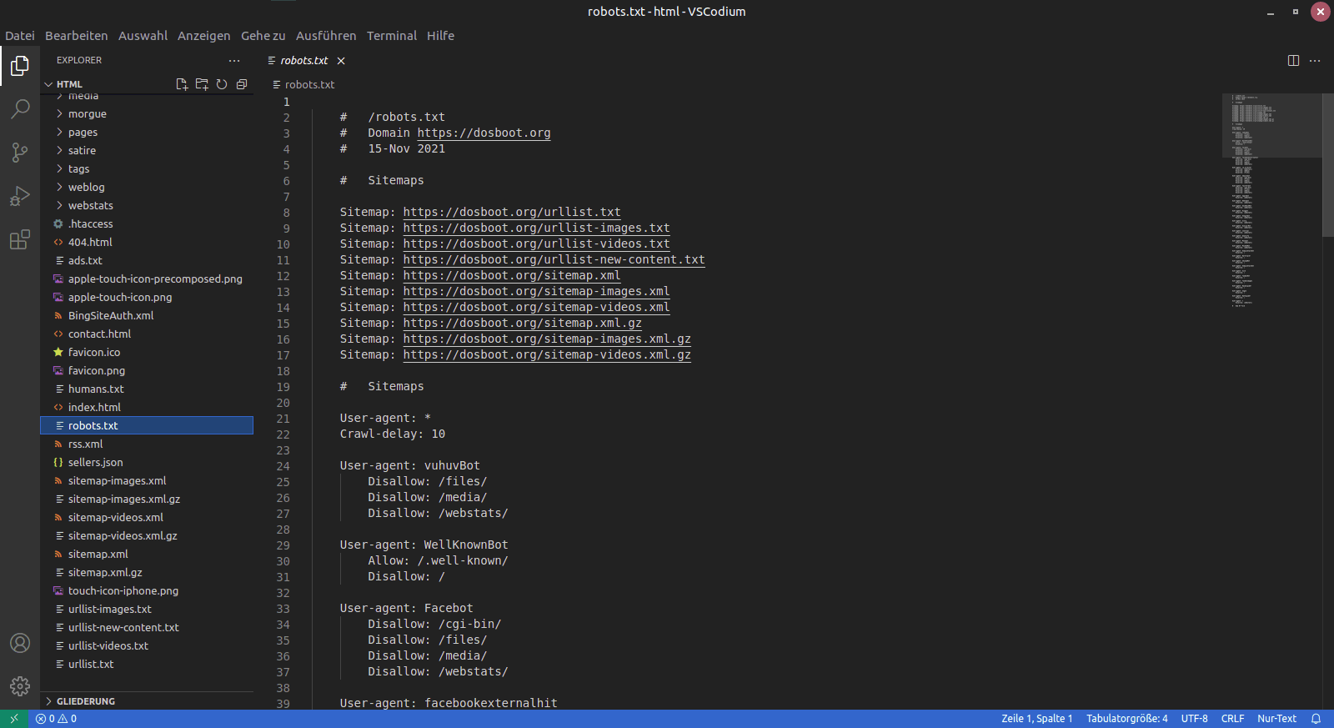Open urllist-new-content.txt in file tree

point(147,627)
